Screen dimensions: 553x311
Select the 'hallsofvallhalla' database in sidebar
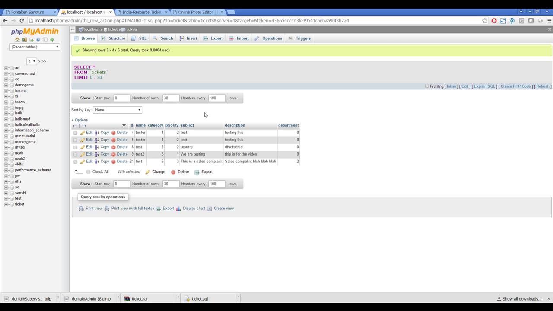(27, 125)
